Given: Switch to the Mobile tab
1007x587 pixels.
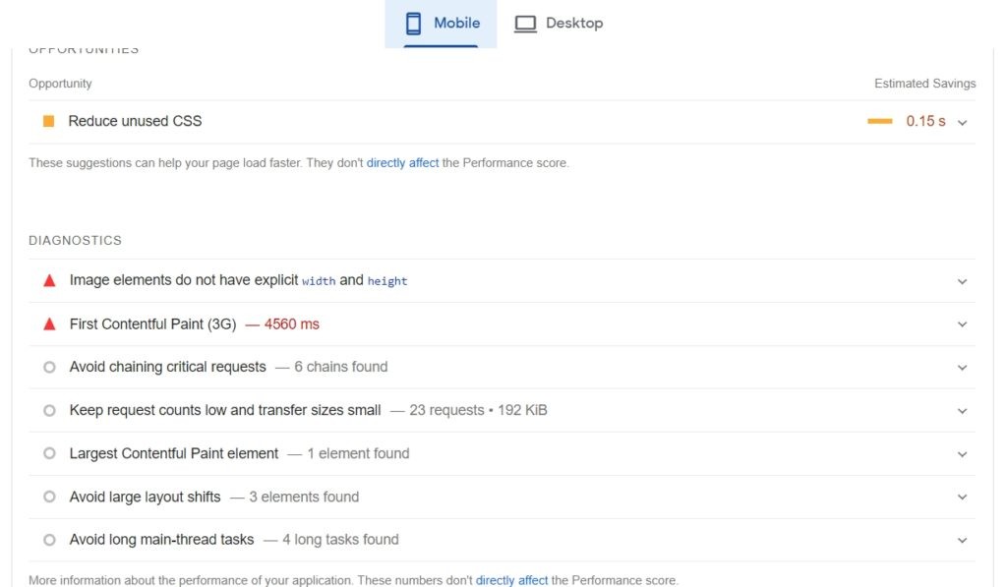Looking at the screenshot, I should pyautogui.click(x=442, y=24).
